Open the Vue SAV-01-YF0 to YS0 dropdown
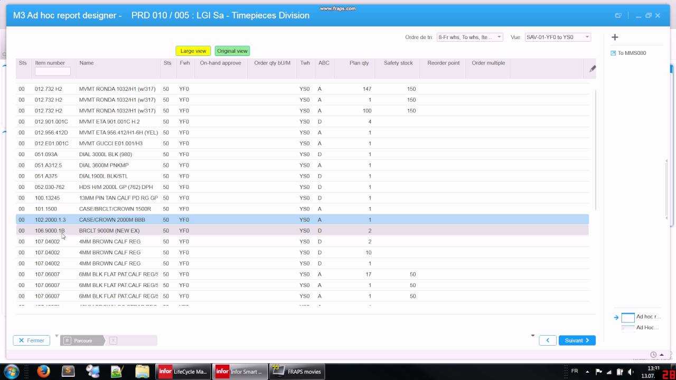This screenshot has height=380, width=676. coord(558,37)
